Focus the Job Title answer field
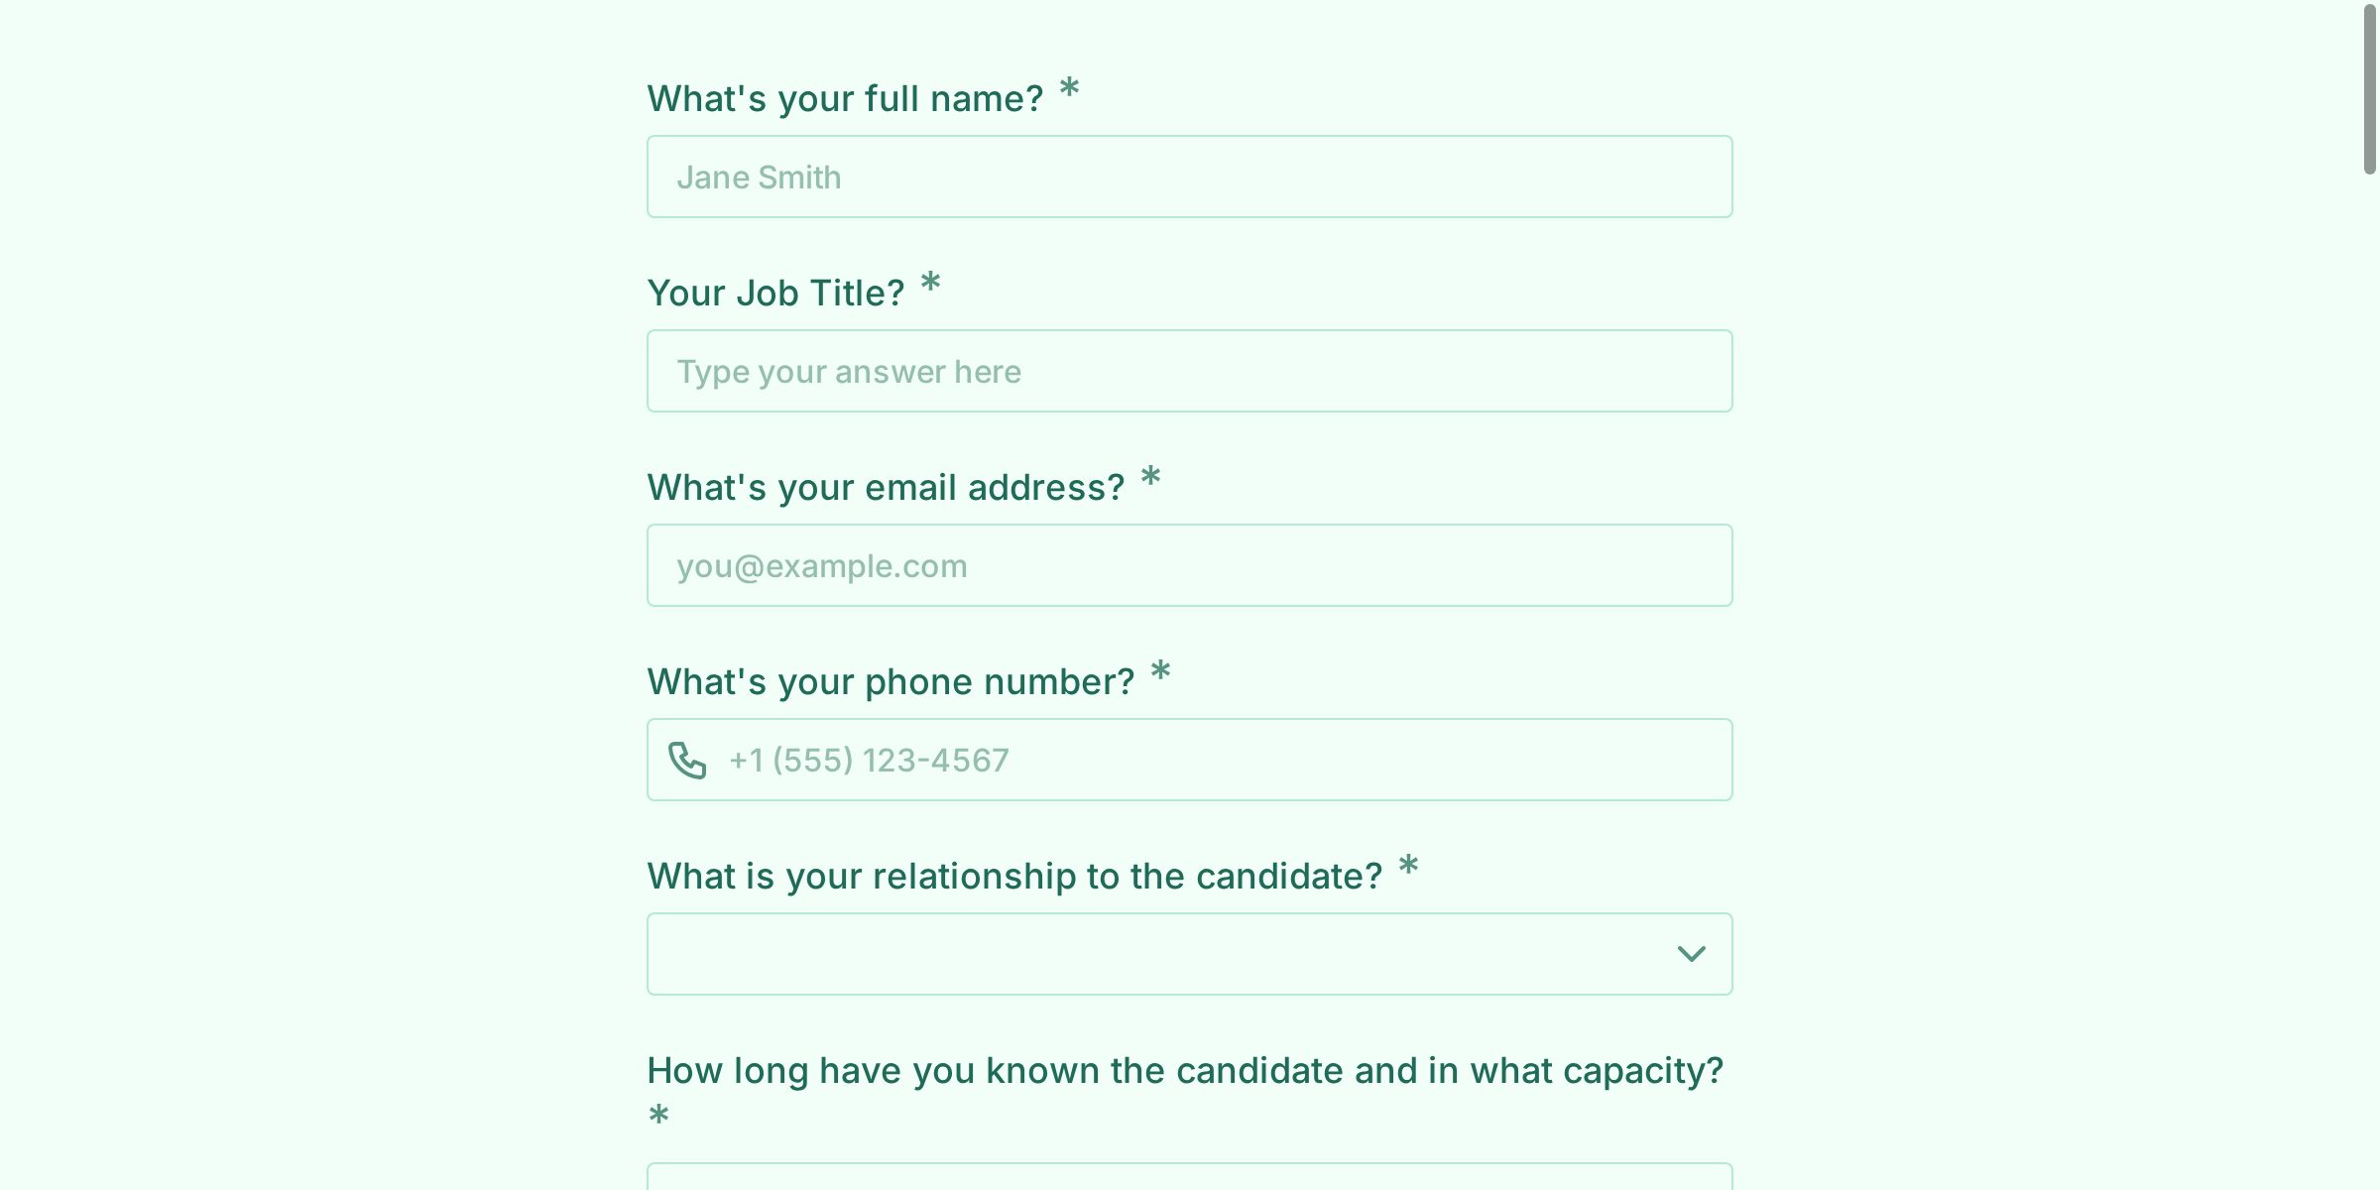 point(1189,372)
